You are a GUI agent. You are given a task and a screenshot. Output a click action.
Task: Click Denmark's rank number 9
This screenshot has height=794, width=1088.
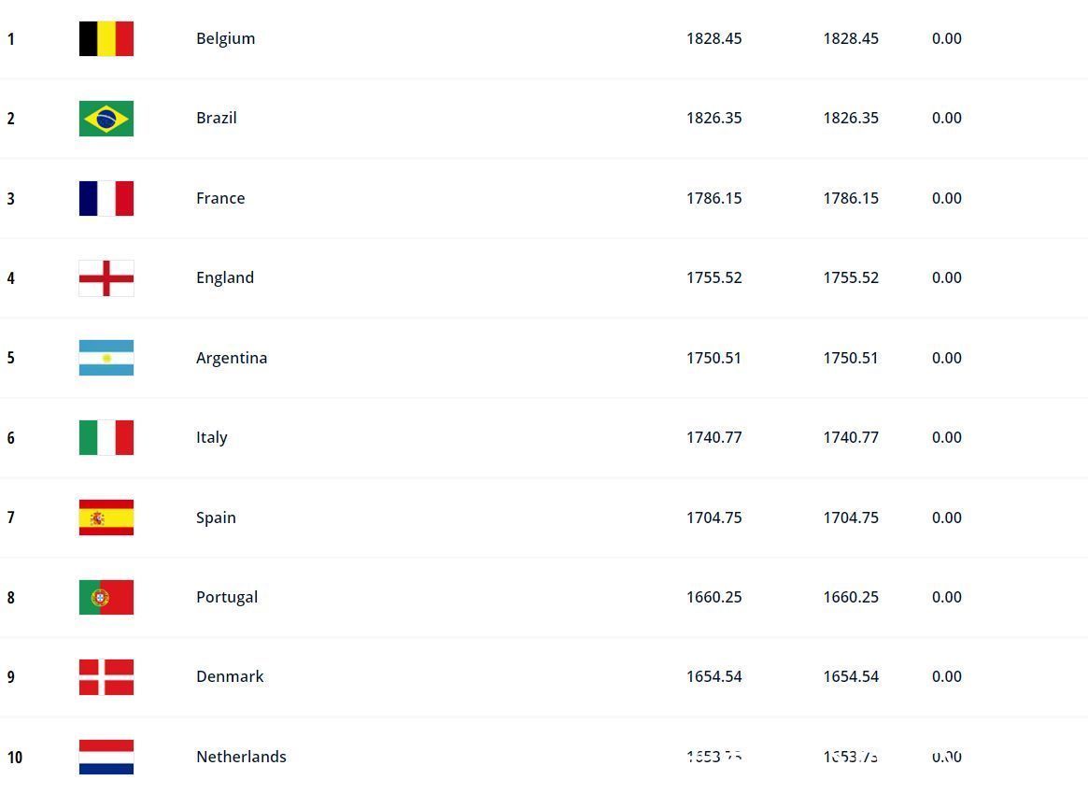tap(11, 676)
